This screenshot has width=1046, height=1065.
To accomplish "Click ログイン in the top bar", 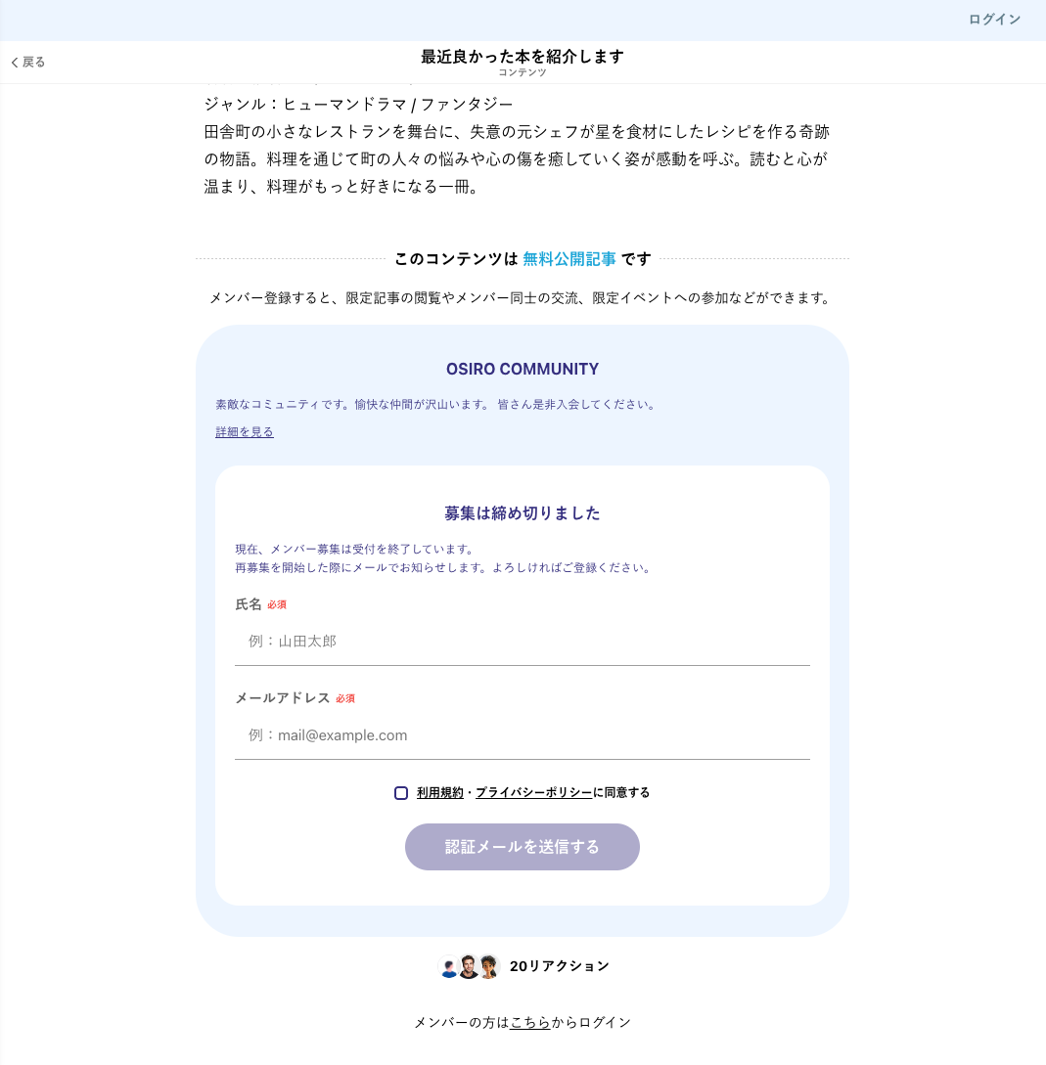I will pos(994,20).
